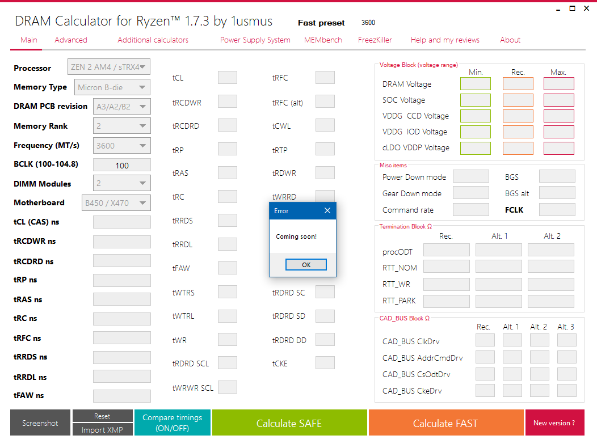Click DRAM Voltage Max red box
The image size is (597, 448).
tap(558, 84)
